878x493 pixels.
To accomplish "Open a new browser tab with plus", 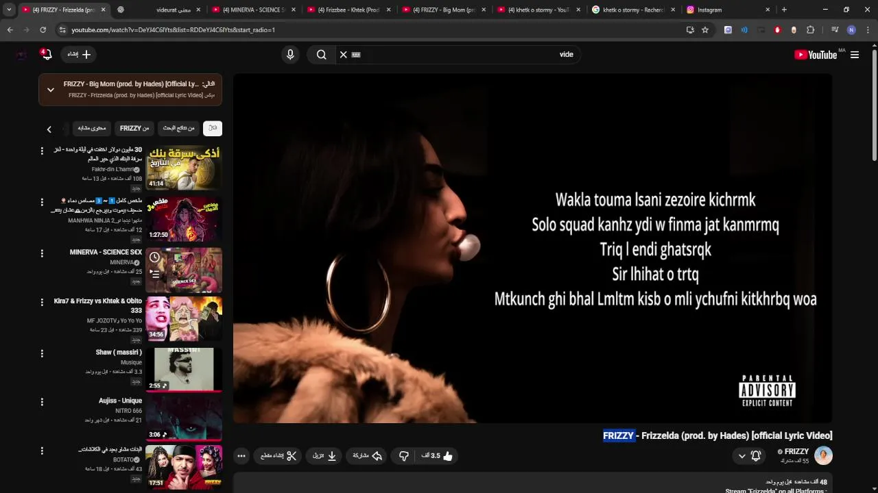I will tap(784, 10).
